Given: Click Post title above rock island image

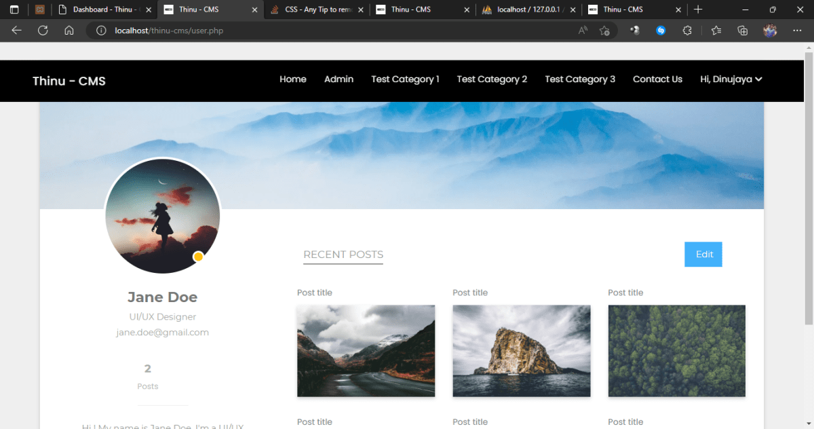Looking at the screenshot, I should coord(470,293).
